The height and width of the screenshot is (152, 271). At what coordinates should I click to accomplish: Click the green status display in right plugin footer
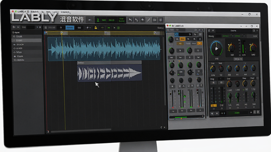(x=238, y=113)
